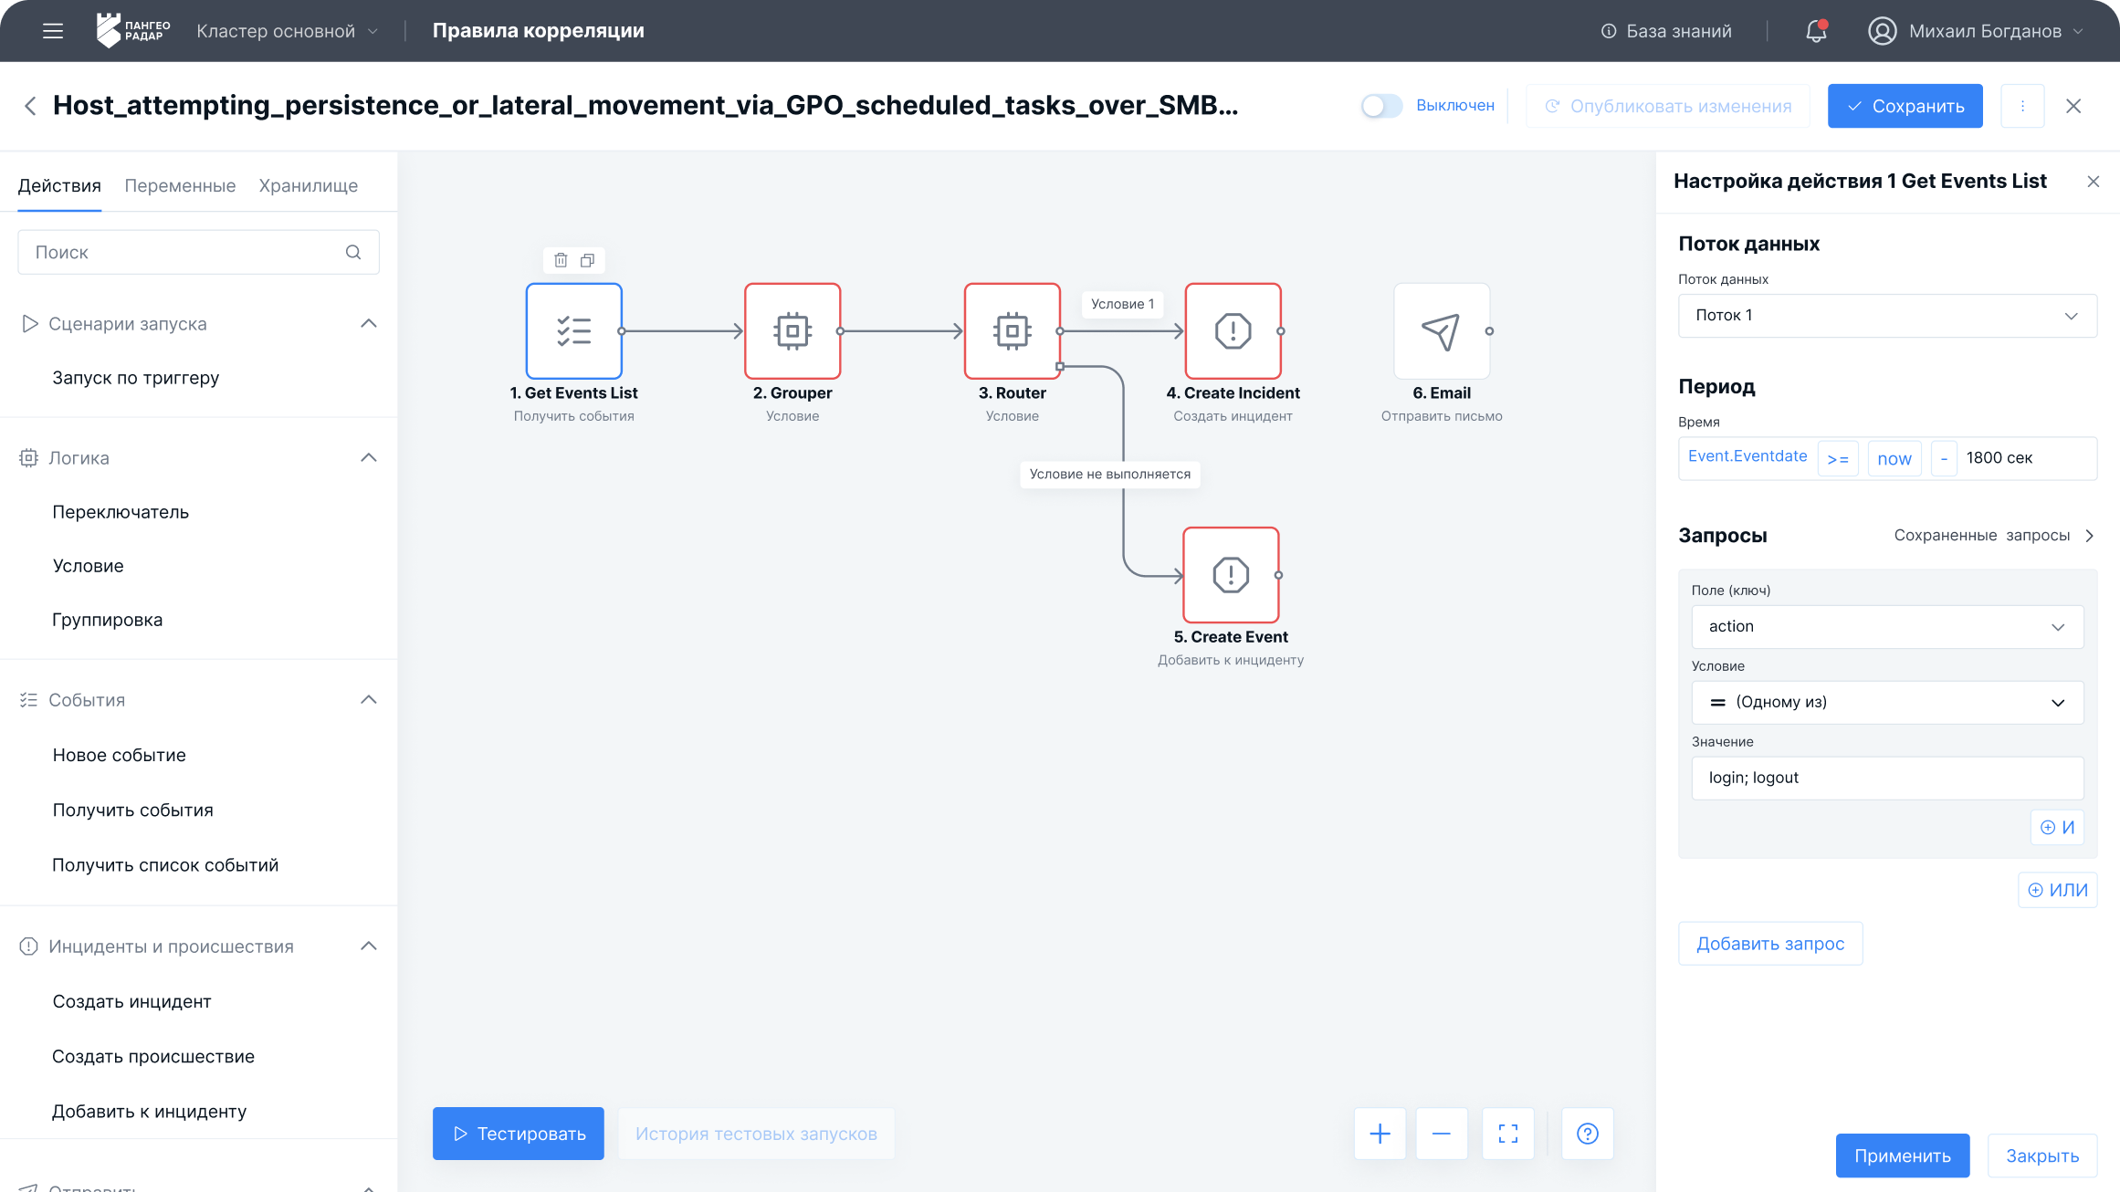The image size is (2120, 1192).
Task: Open rule options via three-dot menu
Action: [x=2022, y=106]
